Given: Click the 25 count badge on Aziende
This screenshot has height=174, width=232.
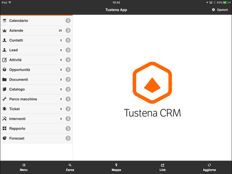Looking at the screenshot, I should (60, 31).
